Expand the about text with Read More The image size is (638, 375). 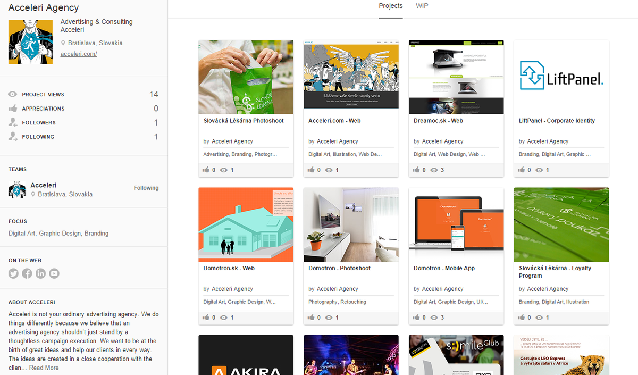[x=44, y=368]
